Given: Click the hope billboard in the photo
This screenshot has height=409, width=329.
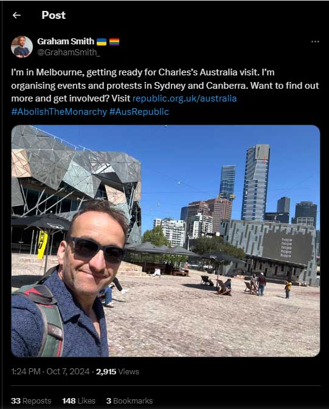Looking at the screenshot, I should (287, 247).
